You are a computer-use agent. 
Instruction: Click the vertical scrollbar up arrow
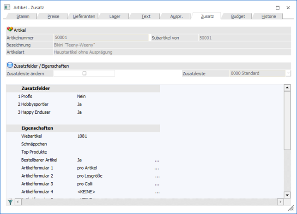point(286,88)
